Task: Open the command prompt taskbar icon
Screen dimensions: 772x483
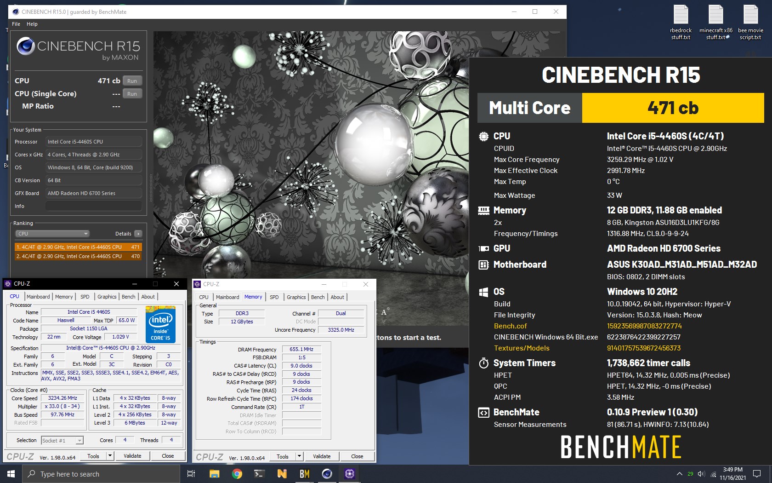Action: pos(259,474)
